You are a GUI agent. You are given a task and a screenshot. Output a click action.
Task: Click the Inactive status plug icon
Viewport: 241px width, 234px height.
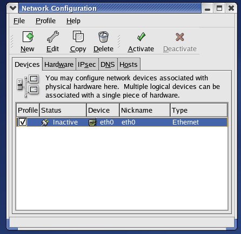(x=45, y=122)
